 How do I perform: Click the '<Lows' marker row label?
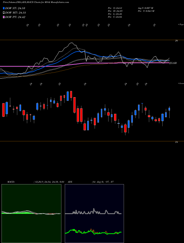(181, 83)
